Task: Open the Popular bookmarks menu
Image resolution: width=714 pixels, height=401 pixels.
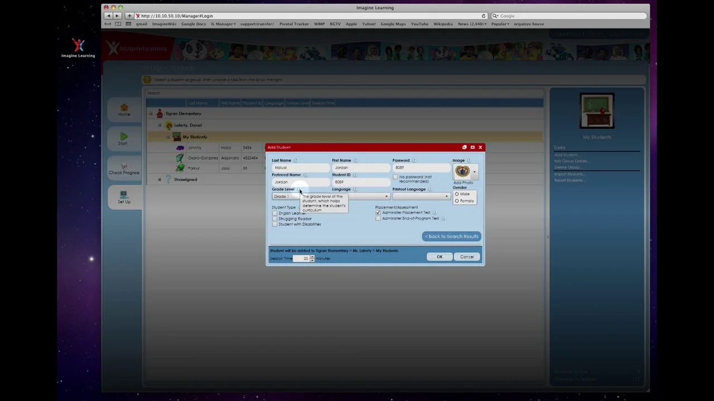Action: [x=500, y=24]
